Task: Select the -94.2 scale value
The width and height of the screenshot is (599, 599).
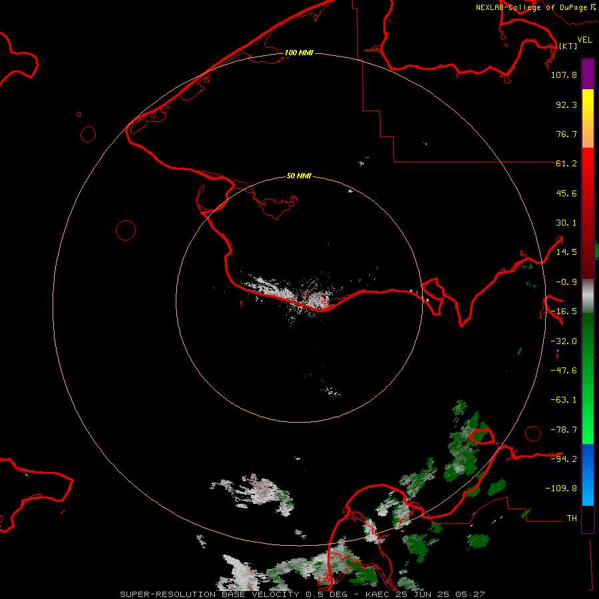Action: [x=564, y=459]
